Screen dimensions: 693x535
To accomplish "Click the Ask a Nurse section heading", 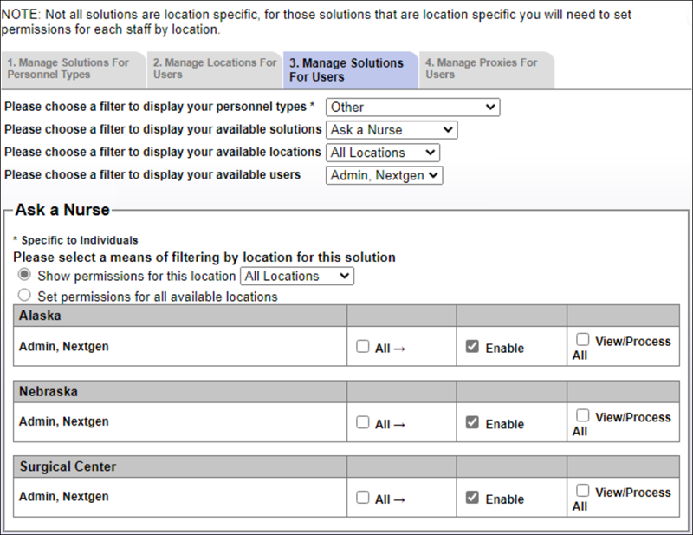I will [62, 210].
